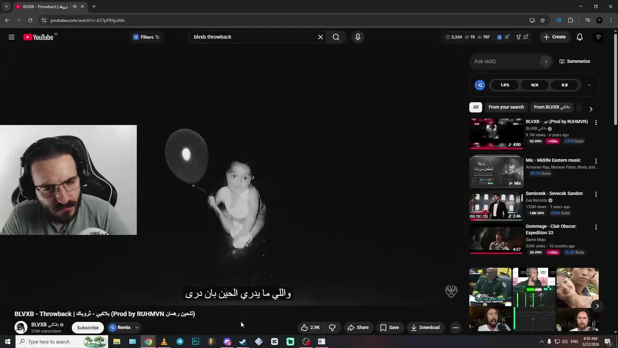This screenshot has width=618, height=348.
Task: Open the YouTube notifications bell
Action: point(580,37)
